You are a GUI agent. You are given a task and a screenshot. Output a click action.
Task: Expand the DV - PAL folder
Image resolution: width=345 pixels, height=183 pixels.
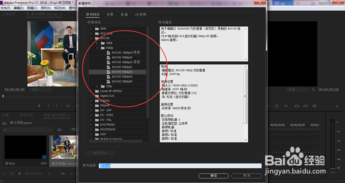(x=91, y=120)
